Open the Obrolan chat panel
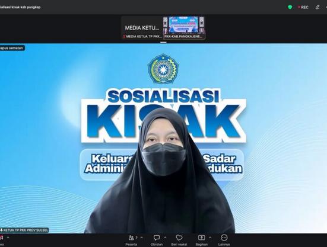Image resolution: width=327 pixels, height=247 pixels. coord(157,240)
